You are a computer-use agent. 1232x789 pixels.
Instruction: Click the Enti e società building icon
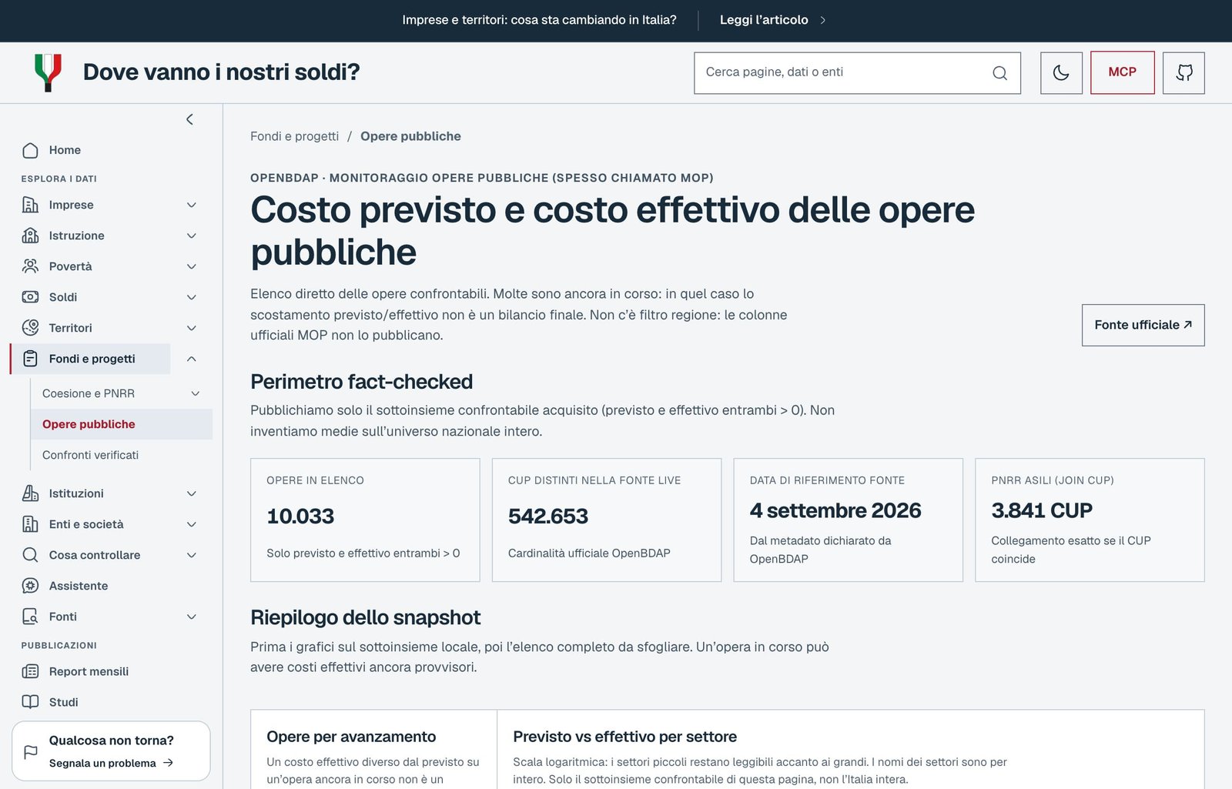click(30, 524)
